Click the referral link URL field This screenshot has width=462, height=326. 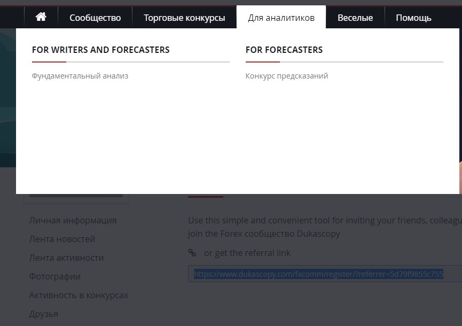(x=325, y=274)
